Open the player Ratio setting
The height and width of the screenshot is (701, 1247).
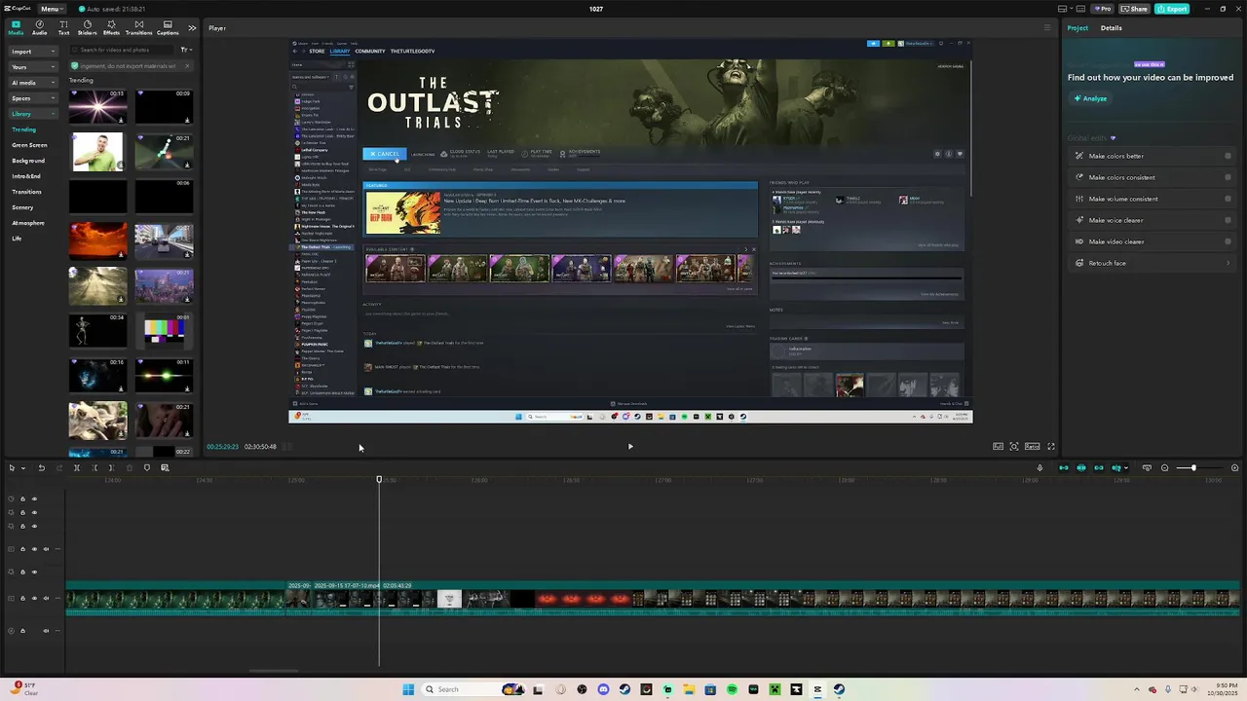click(x=1032, y=447)
